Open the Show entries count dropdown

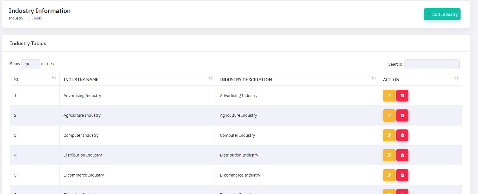(30, 64)
